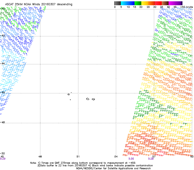Click the '-50' latitude label
This screenshot has height=170, width=194.
2,153
